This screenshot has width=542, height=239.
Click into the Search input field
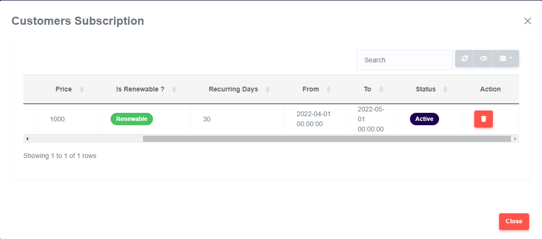click(x=404, y=60)
